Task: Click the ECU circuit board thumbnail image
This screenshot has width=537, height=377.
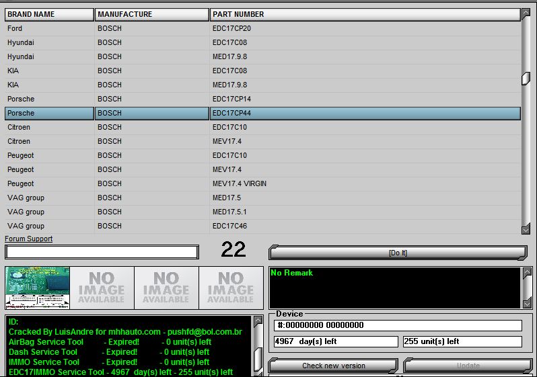Action: pos(37,288)
